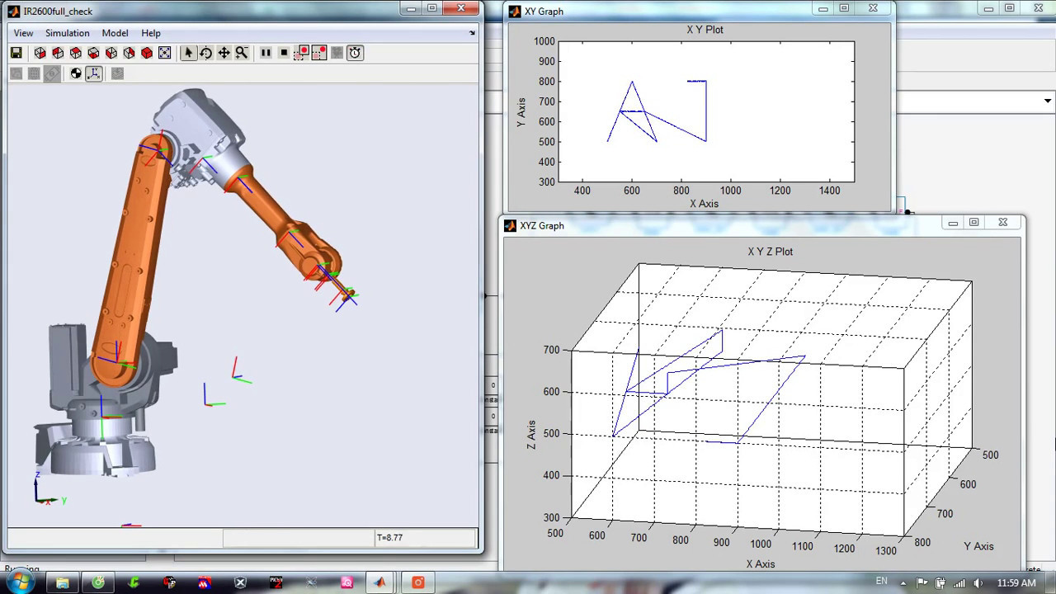The width and height of the screenshot is (1056, 594).
Task: Click the first red-dot record icon
Action: [x=302, y=53]
